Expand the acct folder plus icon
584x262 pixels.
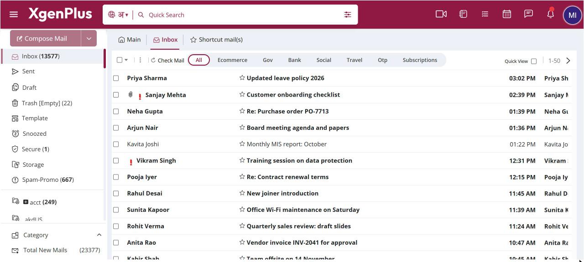point(26,202)
